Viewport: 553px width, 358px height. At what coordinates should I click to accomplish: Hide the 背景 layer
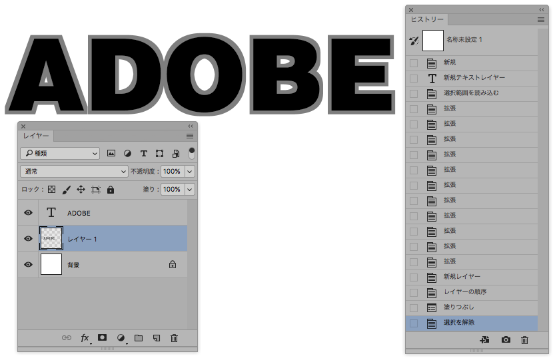coord(28,264)
